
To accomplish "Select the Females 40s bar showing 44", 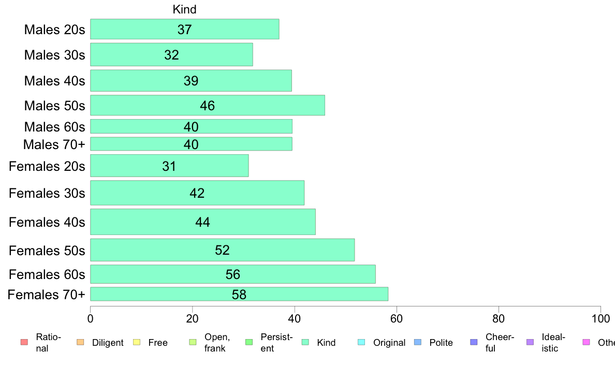I will point(203,222).
